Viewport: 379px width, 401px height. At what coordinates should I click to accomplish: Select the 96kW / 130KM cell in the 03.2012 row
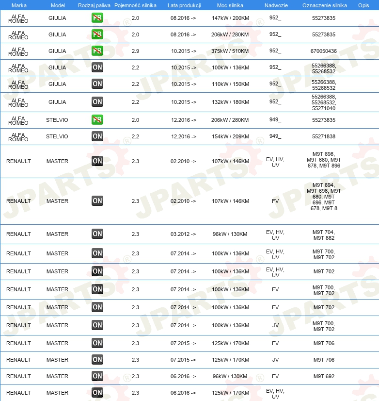pos(230,234)
